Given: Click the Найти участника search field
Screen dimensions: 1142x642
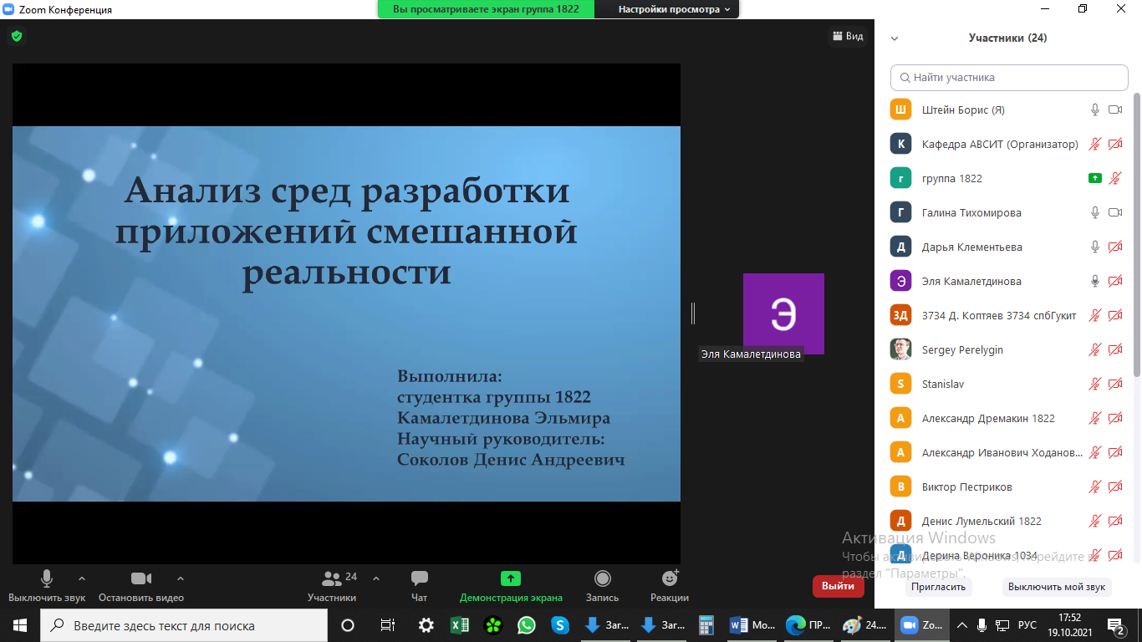Looking at the screenshot, I should pos(1009,77).
